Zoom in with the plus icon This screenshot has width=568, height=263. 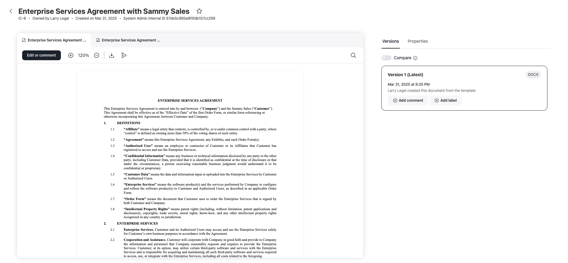71,55
